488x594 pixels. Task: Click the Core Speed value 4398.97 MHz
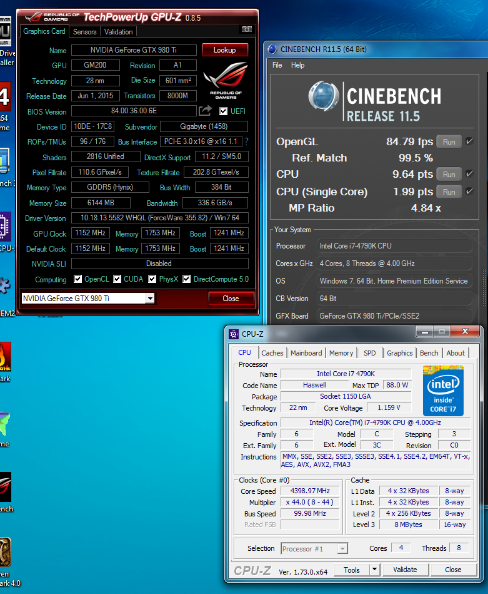[310, 491]
